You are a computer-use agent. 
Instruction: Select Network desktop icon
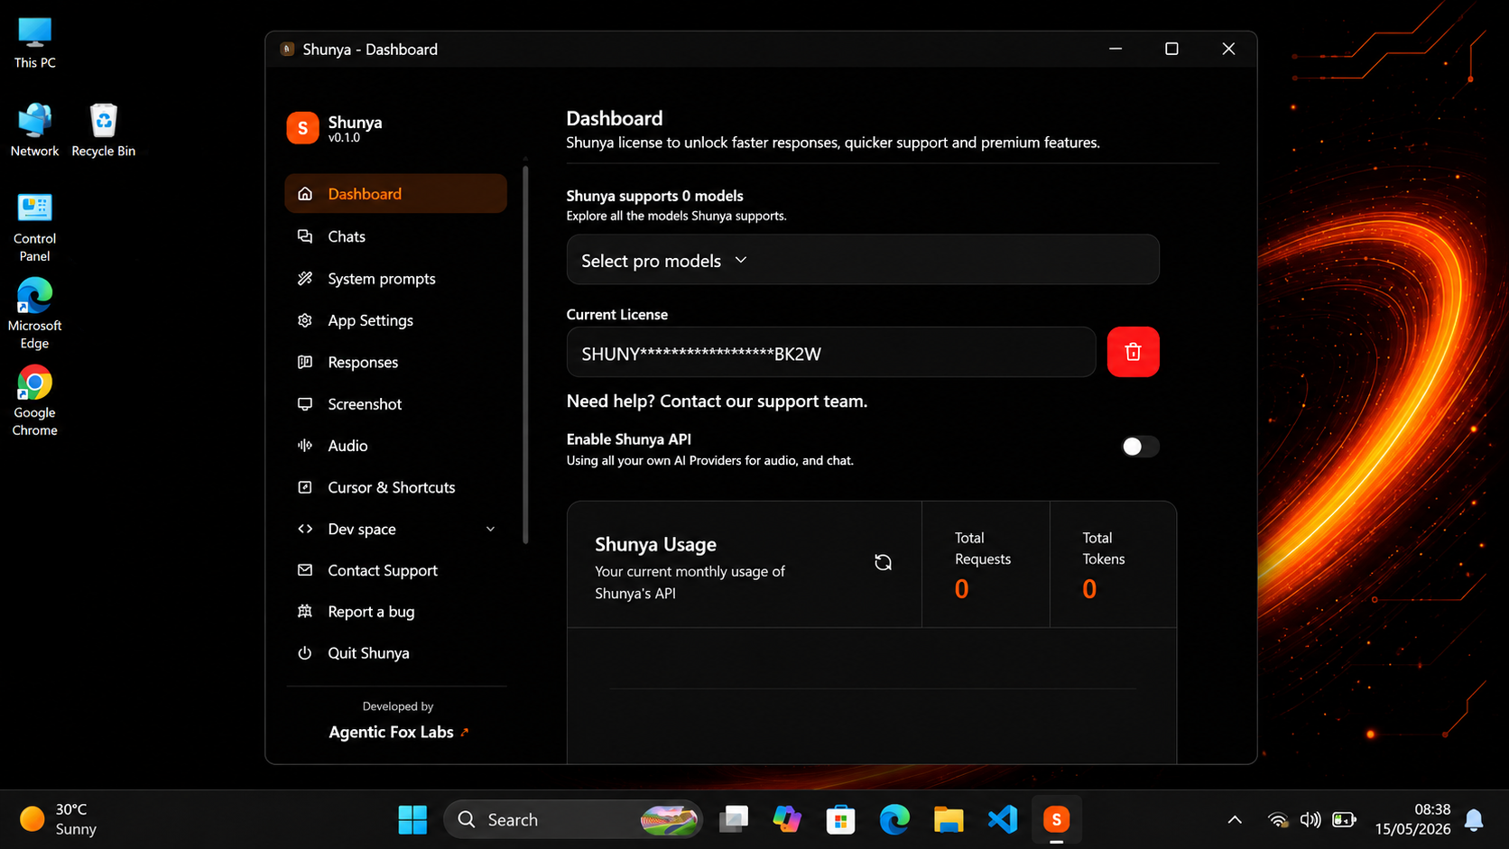(34, 131)
